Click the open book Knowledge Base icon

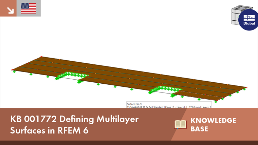(180, 124)
